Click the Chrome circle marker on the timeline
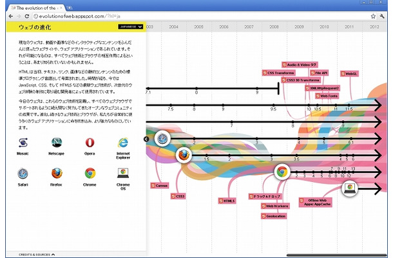 (282, 172)
